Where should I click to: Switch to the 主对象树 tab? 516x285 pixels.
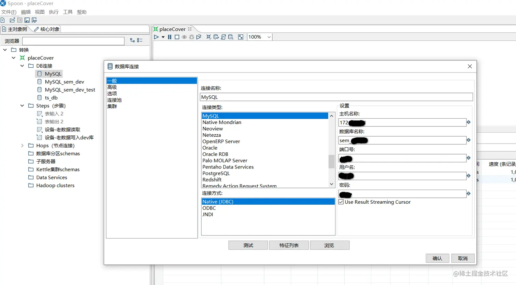pyautogui.click(x=15, y=29)
